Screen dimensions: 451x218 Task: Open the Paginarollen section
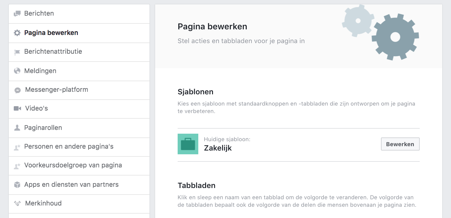[x=43, y=128]
